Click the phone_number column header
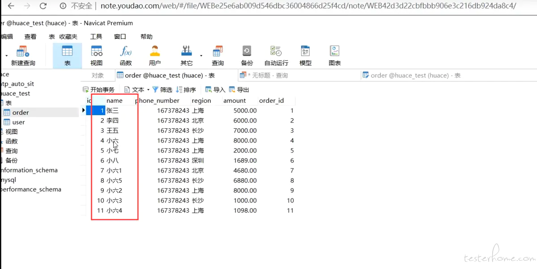537x269 pixels. [158, 101]
